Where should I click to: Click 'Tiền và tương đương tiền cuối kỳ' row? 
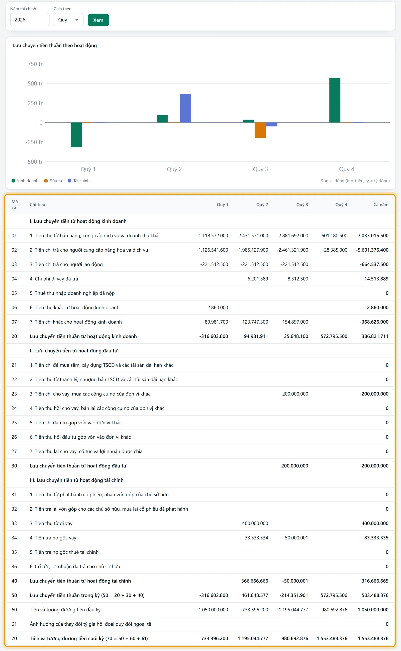coord(200,638)
